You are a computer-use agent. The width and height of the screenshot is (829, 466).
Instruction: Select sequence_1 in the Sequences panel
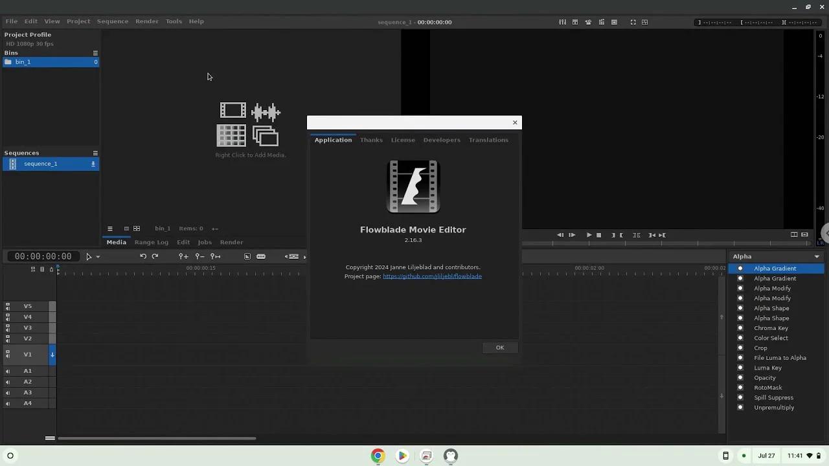[41, 164]
